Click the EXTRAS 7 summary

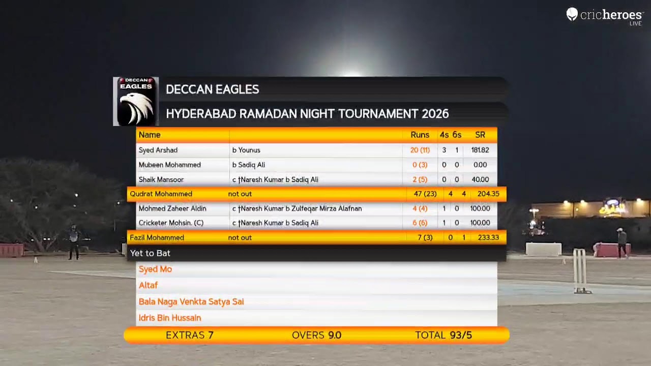[190, 335]
